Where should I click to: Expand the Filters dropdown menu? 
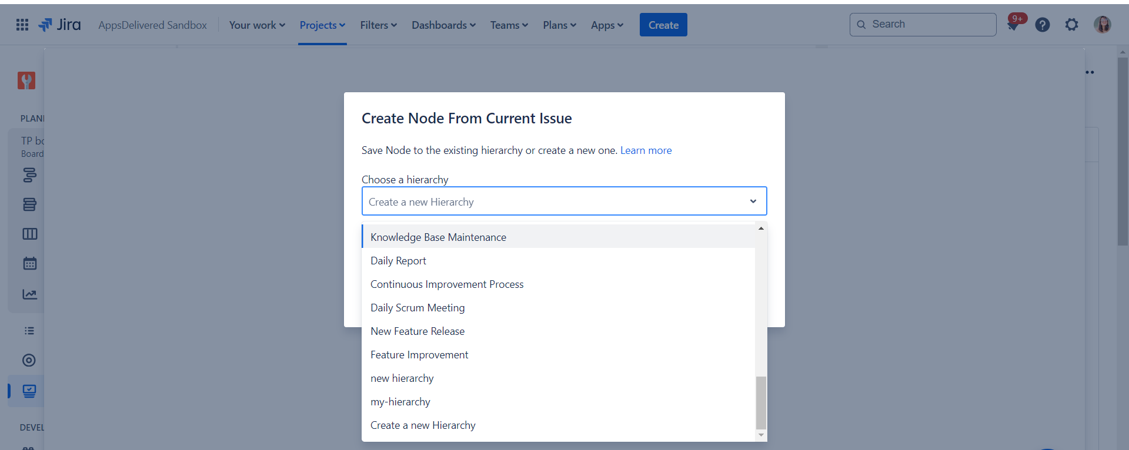tap(378, 25)
